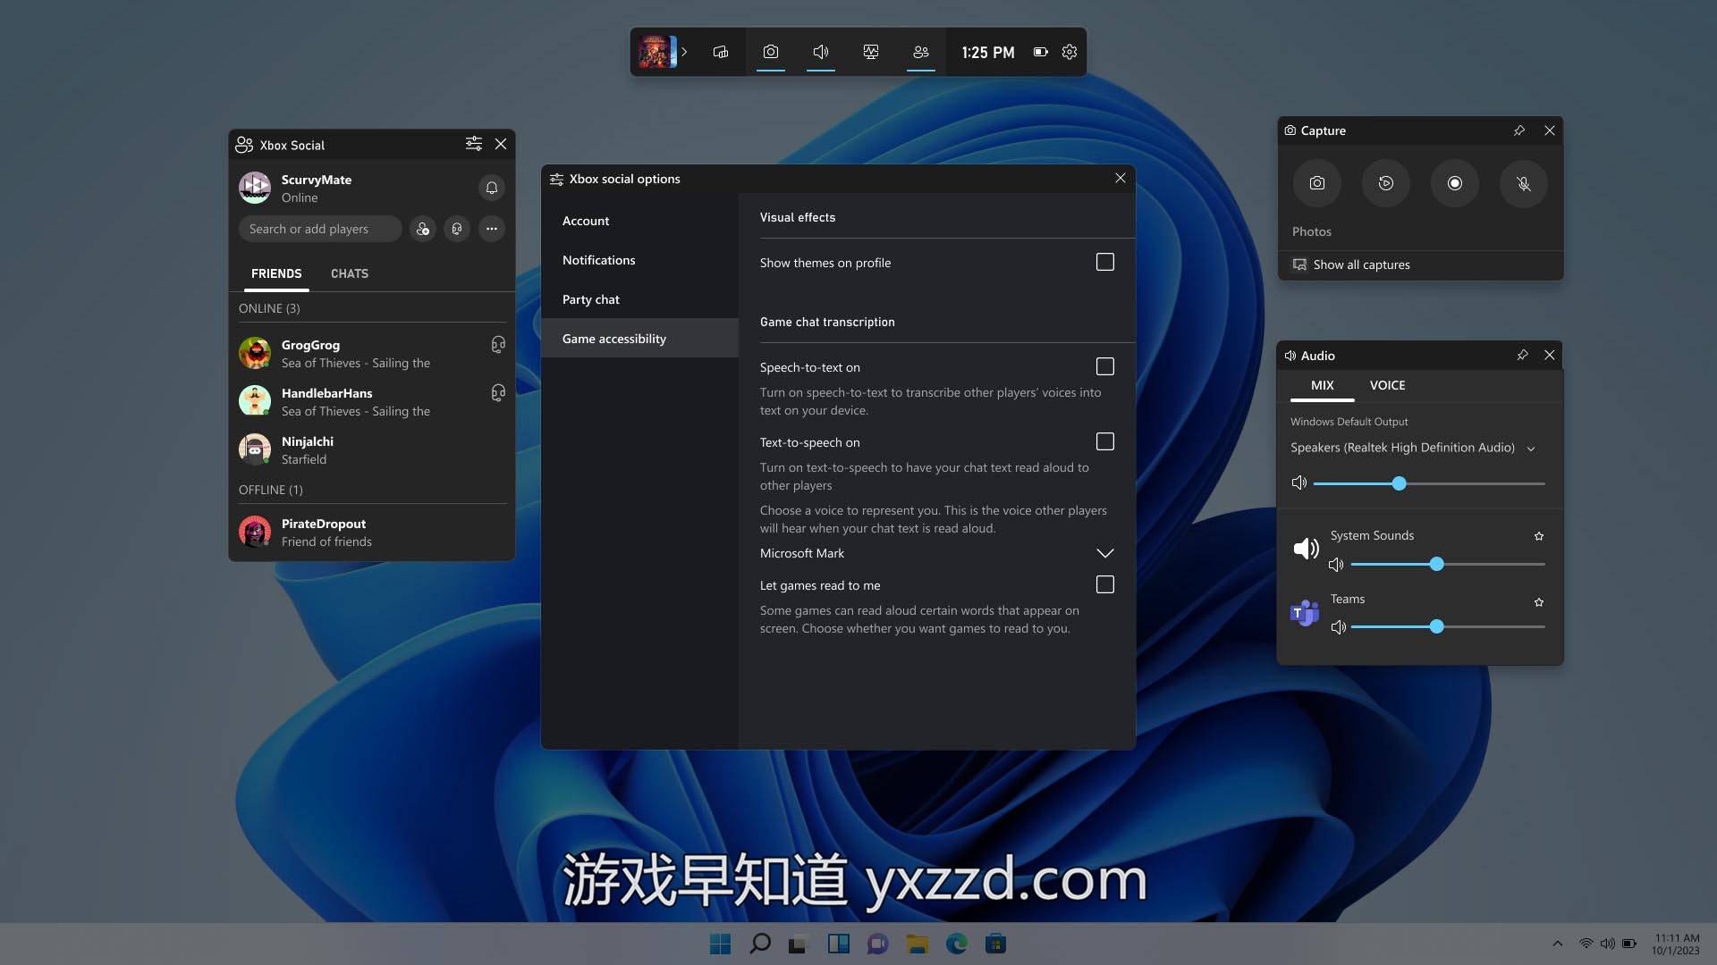Take a screenshot in Capture widget
This screenshot has width=1717, height=965.
(x=1317, y=183)
